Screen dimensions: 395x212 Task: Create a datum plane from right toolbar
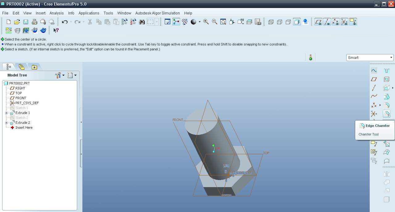point(374,79)
